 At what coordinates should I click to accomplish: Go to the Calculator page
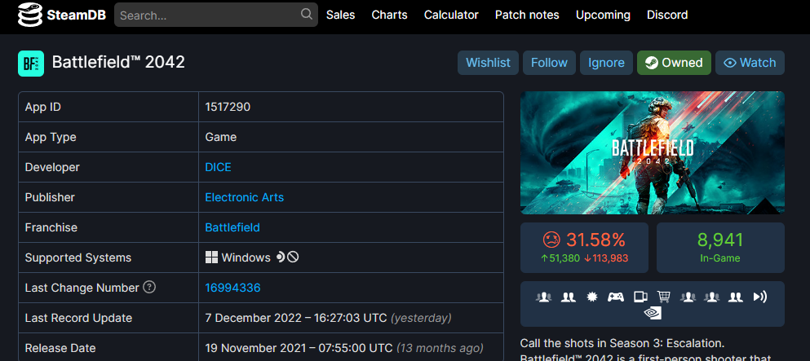click(451, 15)
